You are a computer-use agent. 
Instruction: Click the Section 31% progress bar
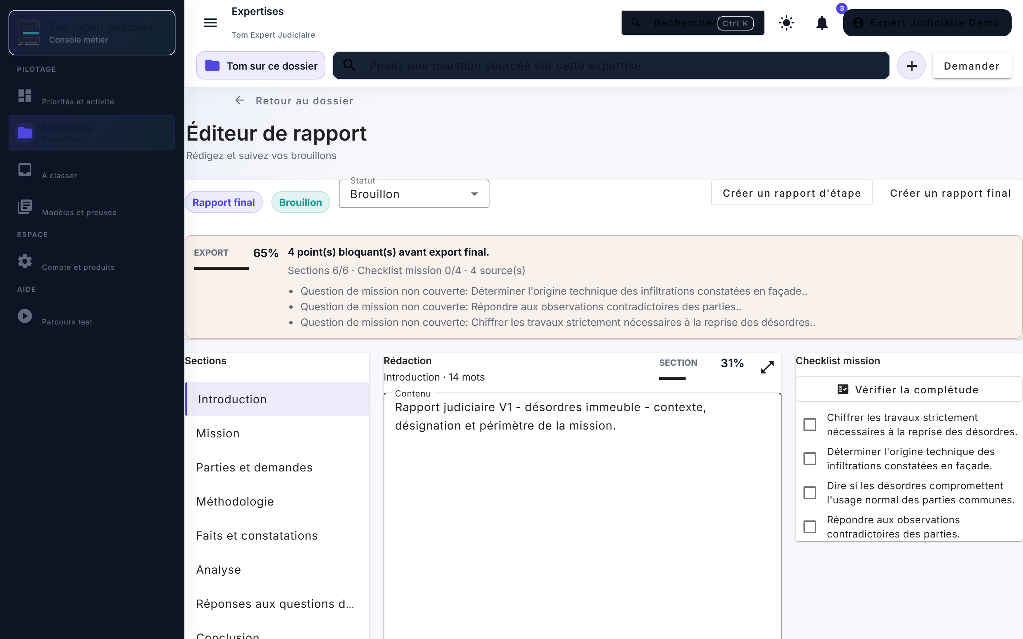click(x=672, y=378)
